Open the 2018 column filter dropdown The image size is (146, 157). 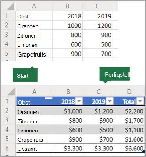pyautogui.click(x=79, y=101)
